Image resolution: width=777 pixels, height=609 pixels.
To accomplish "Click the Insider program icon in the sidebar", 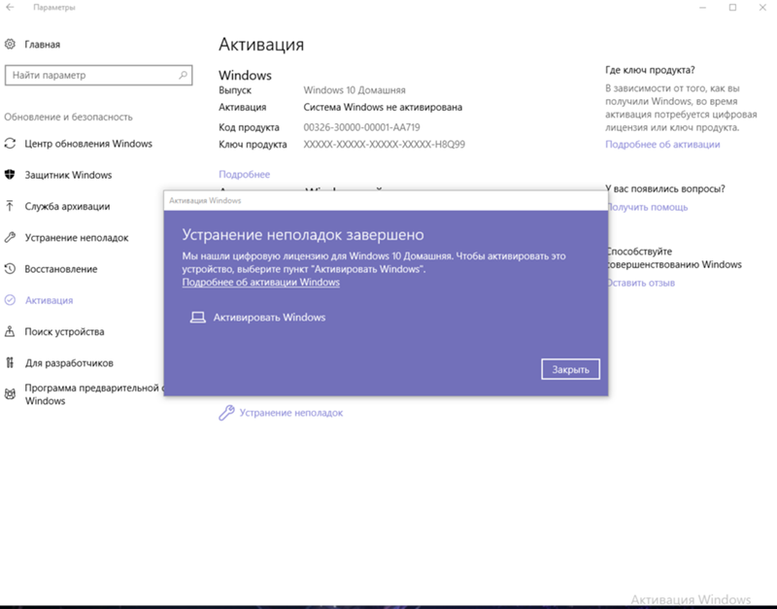I will 10,394.
